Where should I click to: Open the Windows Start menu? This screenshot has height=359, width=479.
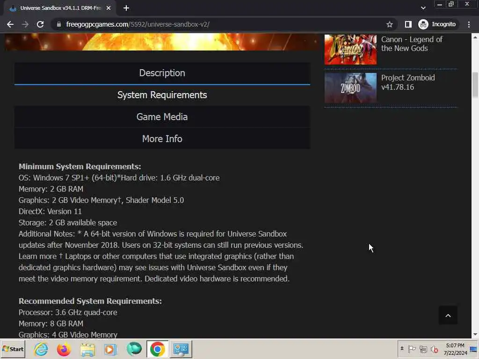coord(13,349)
